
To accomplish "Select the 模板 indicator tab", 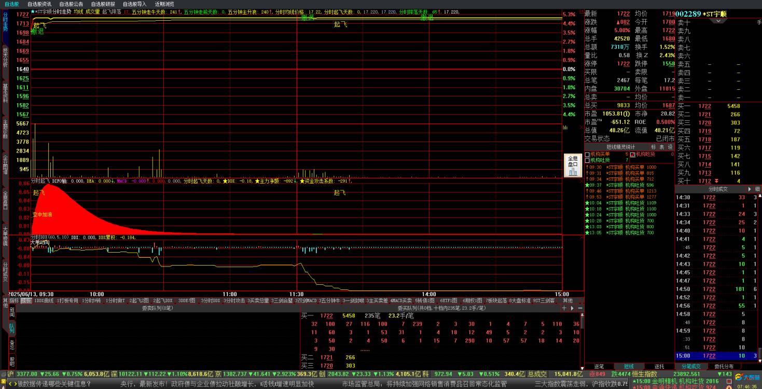I will (x=25, y=300).
